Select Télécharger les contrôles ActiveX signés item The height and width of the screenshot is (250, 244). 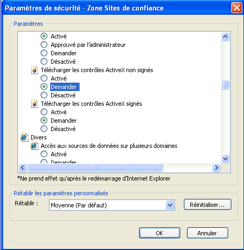click(91, 104)
